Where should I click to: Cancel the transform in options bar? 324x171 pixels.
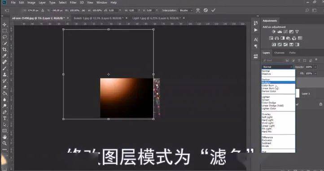click(206, 10)
